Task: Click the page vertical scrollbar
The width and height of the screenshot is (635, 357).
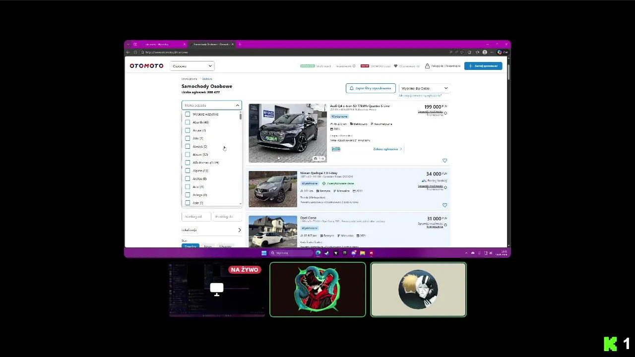Action: pos(509,71)
